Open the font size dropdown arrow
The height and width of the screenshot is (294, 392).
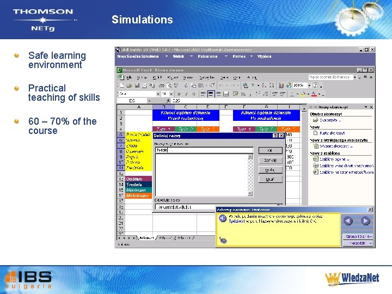pyautogui.click(x=171, y=94)
